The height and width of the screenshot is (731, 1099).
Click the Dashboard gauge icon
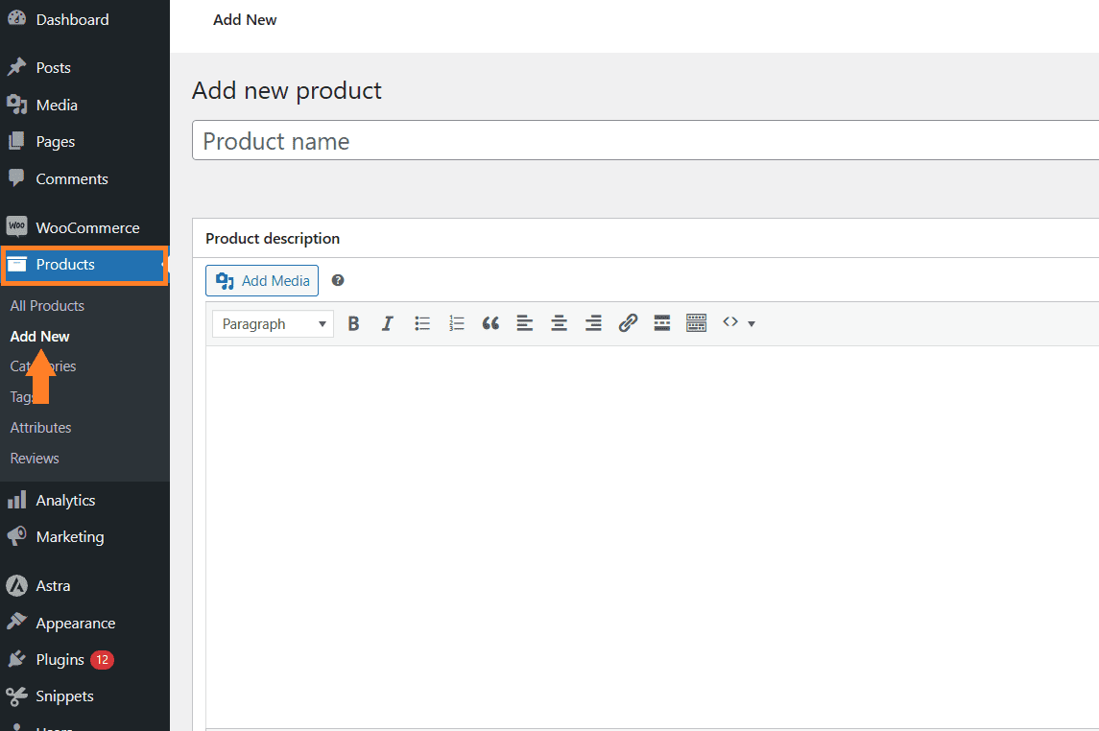(17, 19)
